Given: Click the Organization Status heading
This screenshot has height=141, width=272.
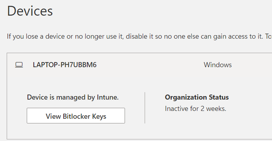Looking at the screenshot, I should coord(197,97).
